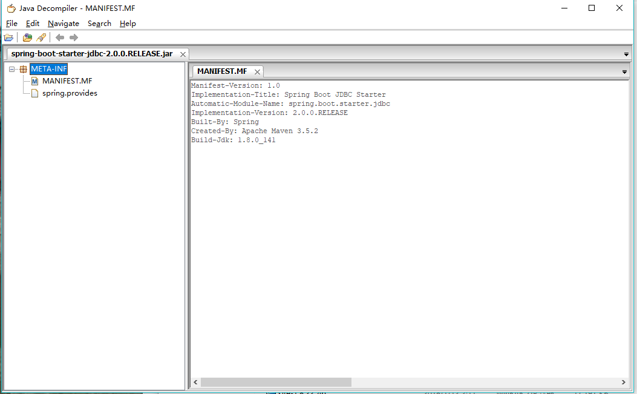Collapse the META-INF tree node
This screenshot has height=394, width=637.
pyautogui.click(x=11, y=69)
